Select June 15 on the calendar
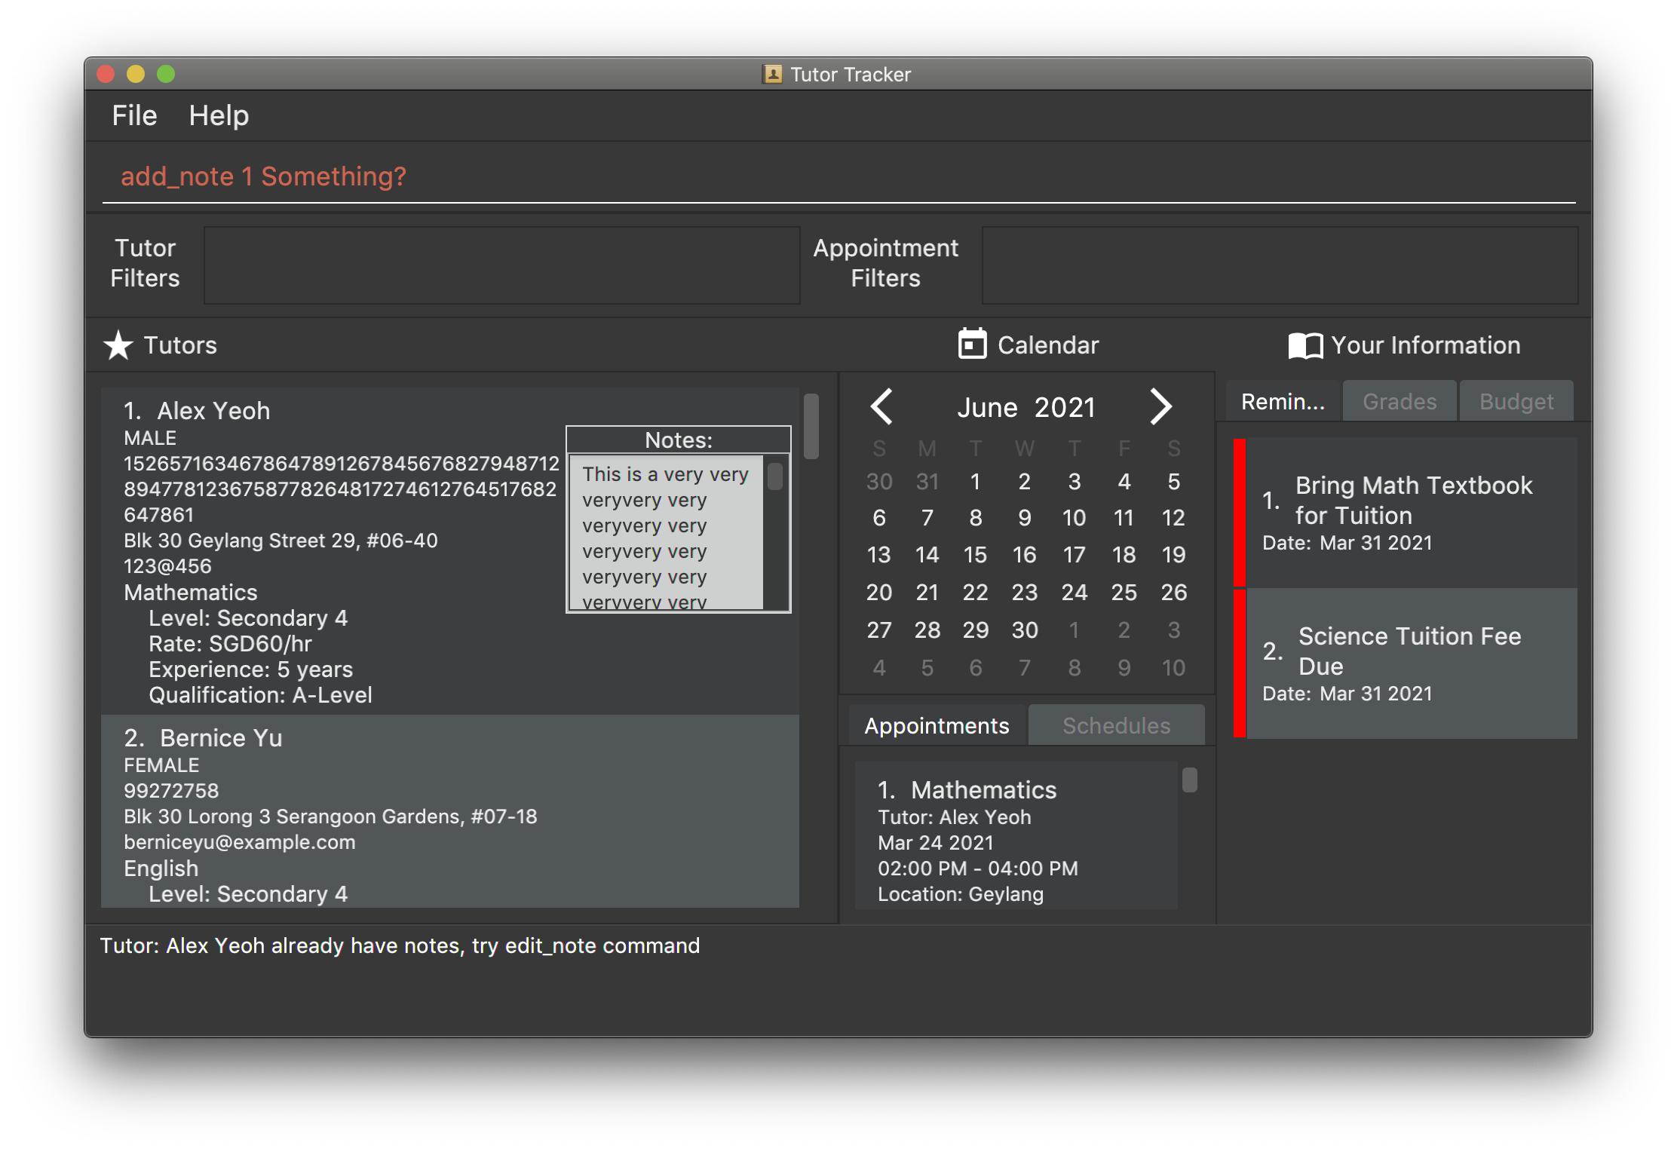The image size is (1677, 1149). (x=975, y=555)
